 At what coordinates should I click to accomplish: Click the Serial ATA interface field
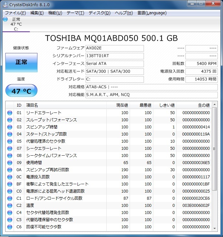pos(115,64)
